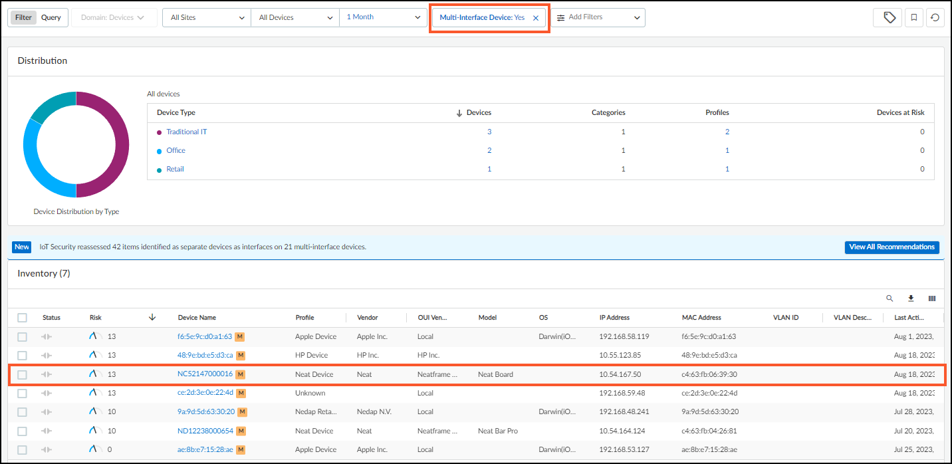This screenshot has width=952, height=464.
Task: Open the 1 Month time range dropdown
Action: click(x=383, y=18)
